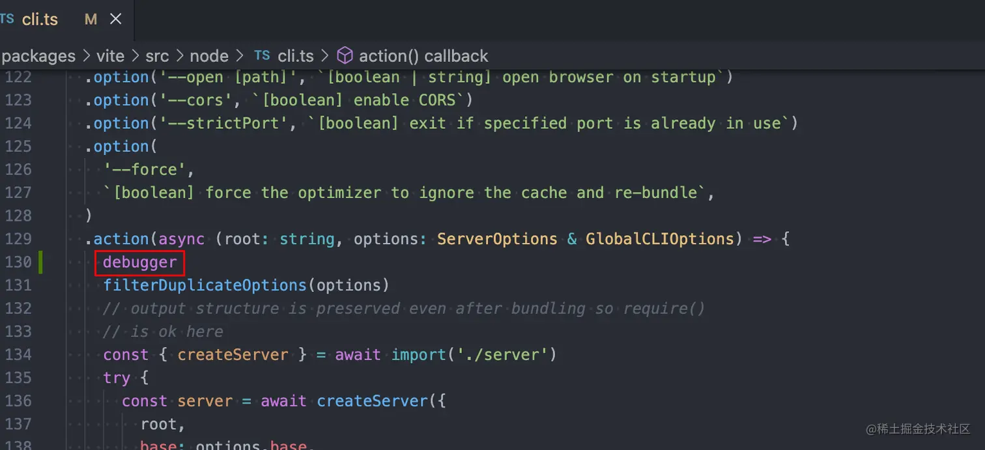Click the cube symbol icon in breadcrumb
The height and width of the screenshot is (450, 985).
click(x=345, y=56)
